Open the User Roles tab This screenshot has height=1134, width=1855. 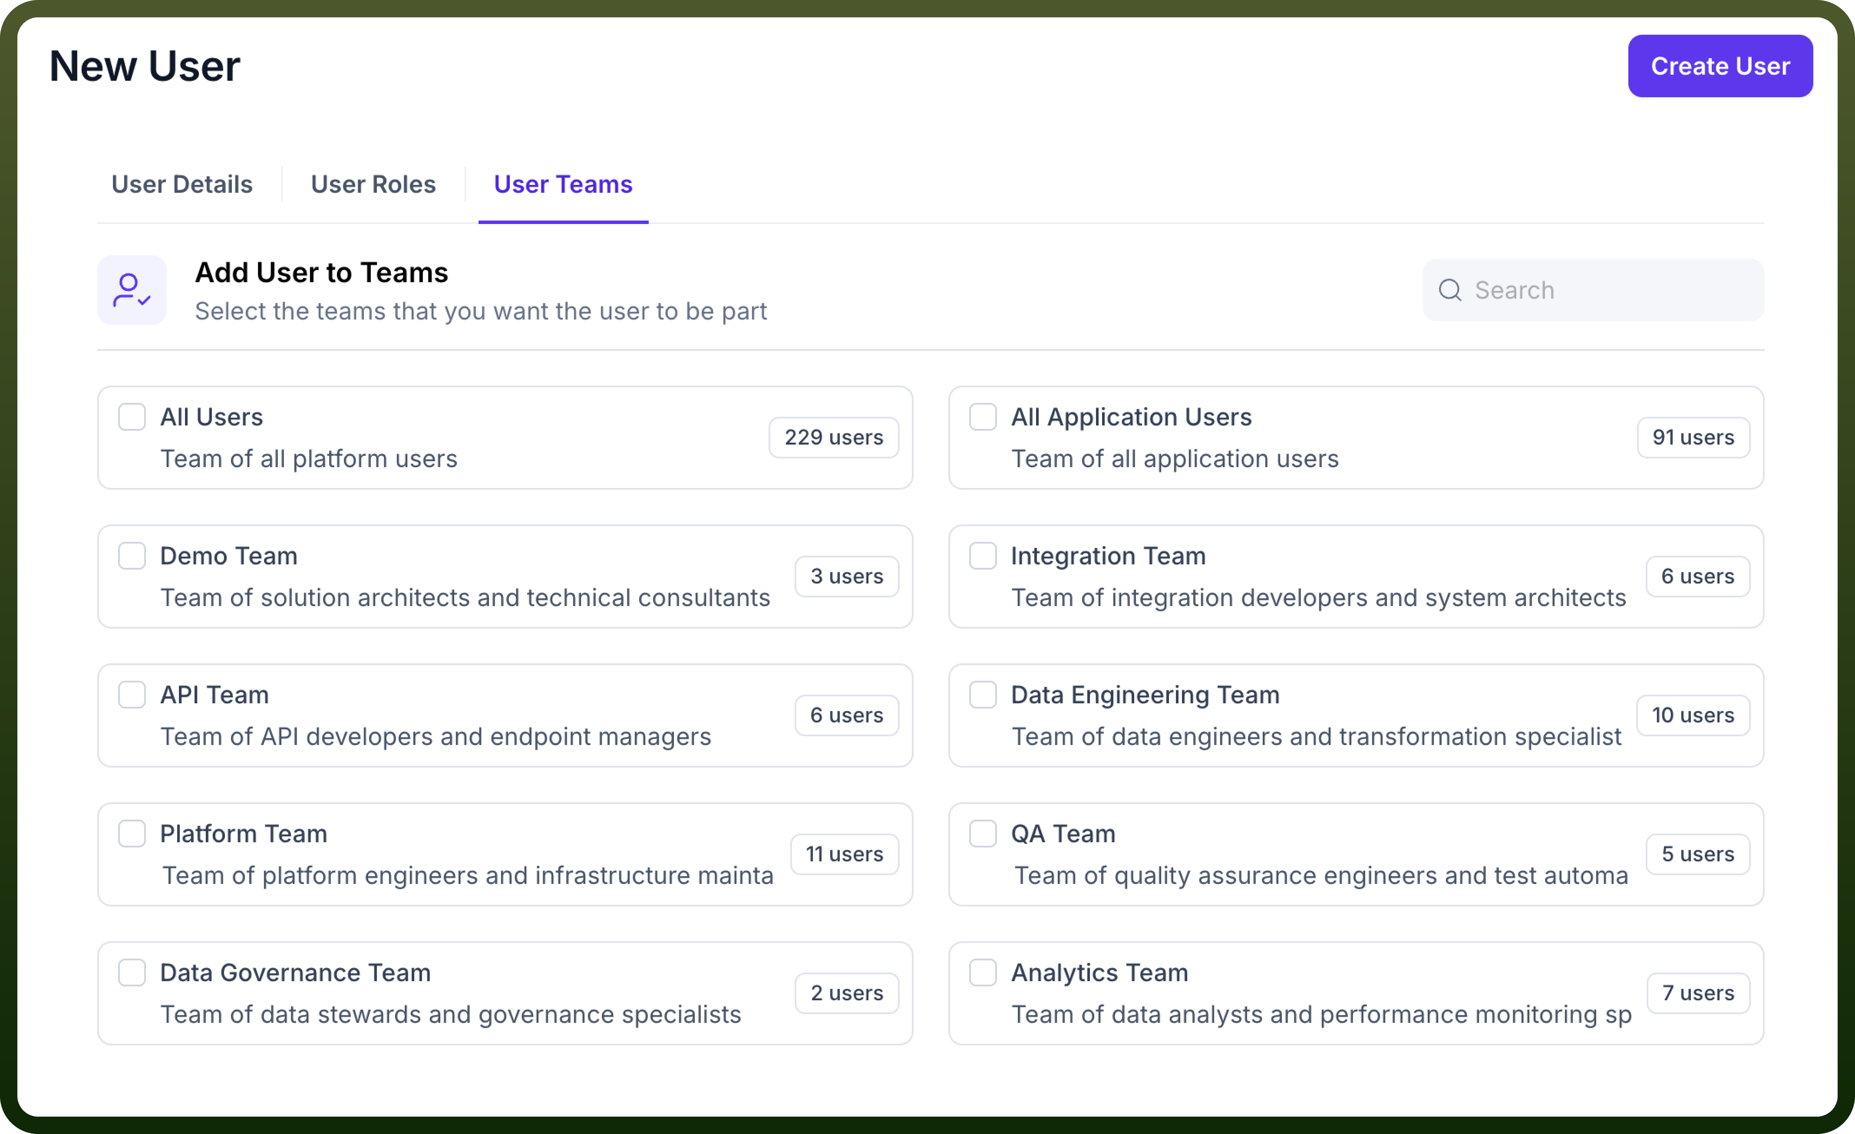373,185
